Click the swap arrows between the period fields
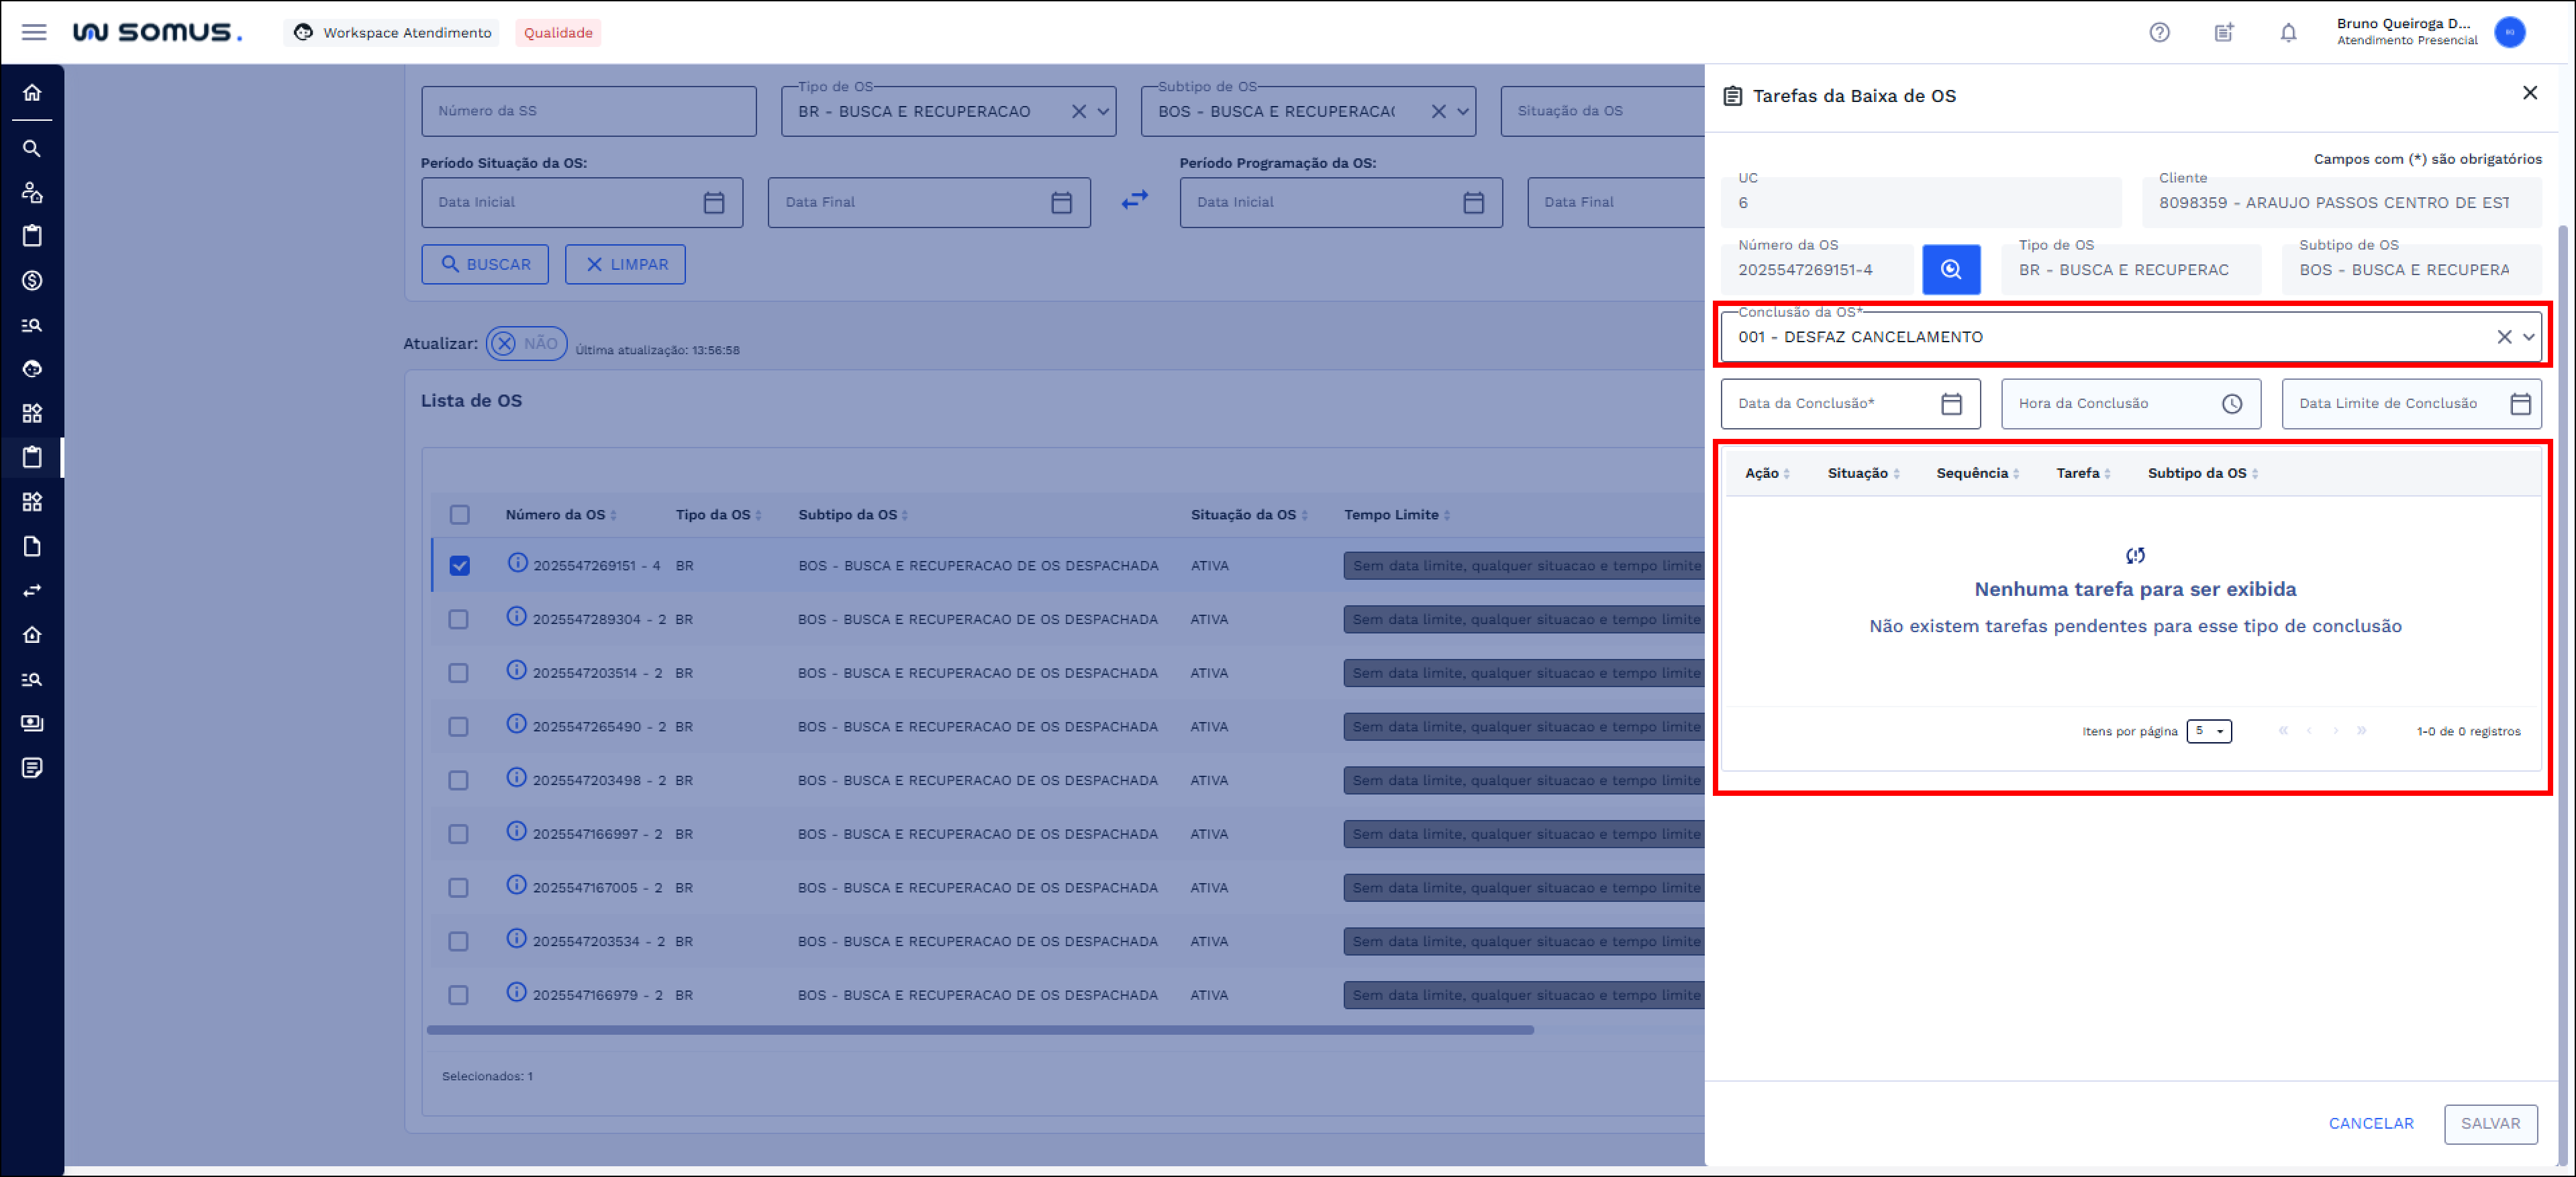This screenshot has width=2576, height=1177. pos(1135,200)
